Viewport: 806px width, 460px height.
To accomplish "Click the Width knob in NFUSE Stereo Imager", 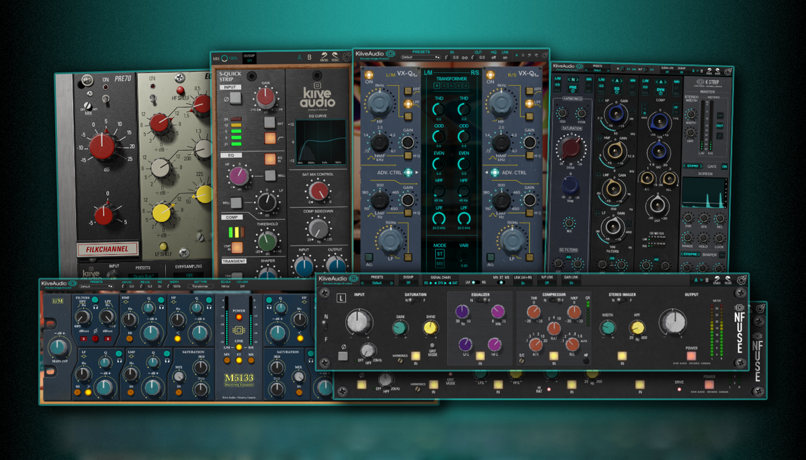I will point(607,329).
